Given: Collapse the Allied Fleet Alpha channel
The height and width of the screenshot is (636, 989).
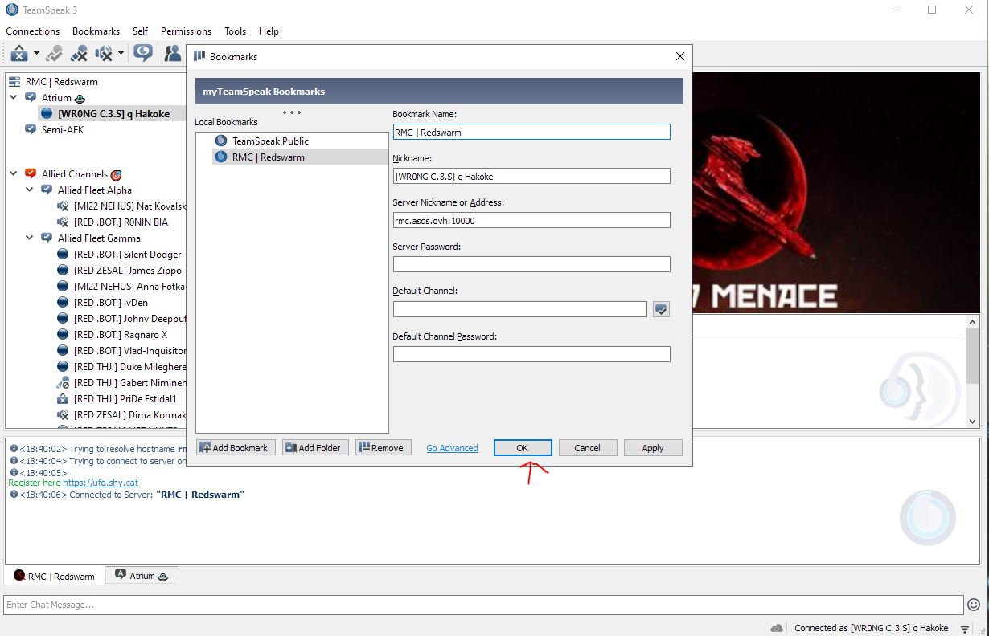Looking at the screenshot, I should 30,190.
